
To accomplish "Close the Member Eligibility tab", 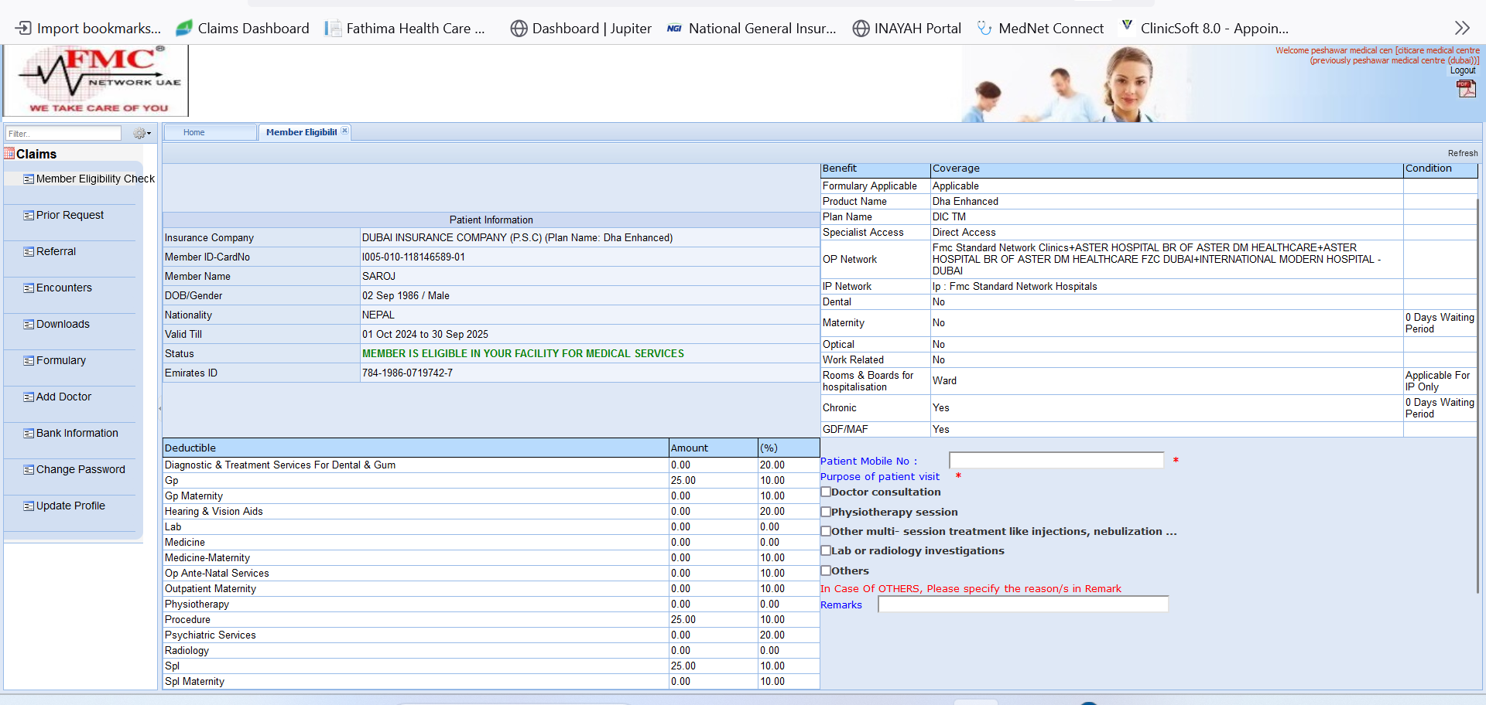I will click(x=345, y=131).
